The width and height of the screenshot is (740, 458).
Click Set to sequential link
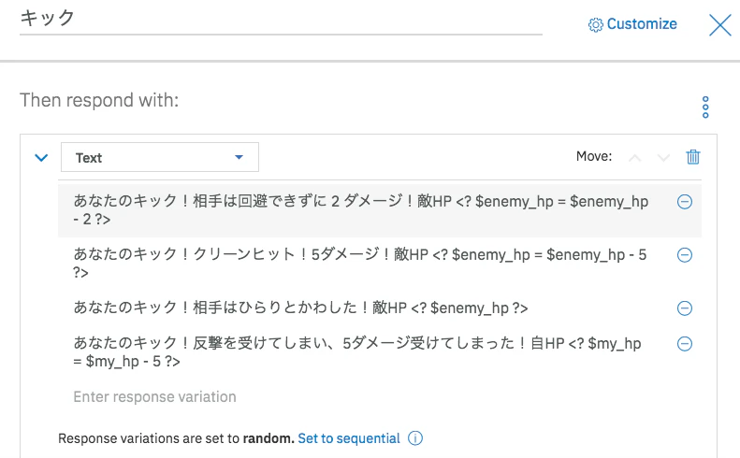(349, 438)
